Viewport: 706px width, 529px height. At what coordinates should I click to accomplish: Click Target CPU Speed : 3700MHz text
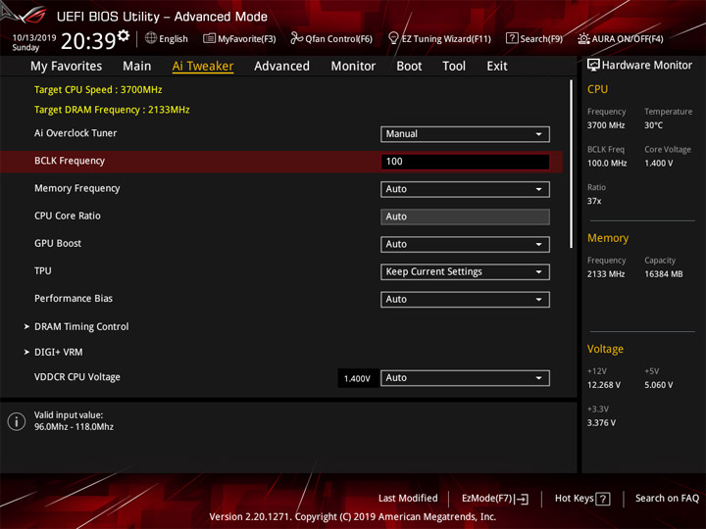click(98, 89)
